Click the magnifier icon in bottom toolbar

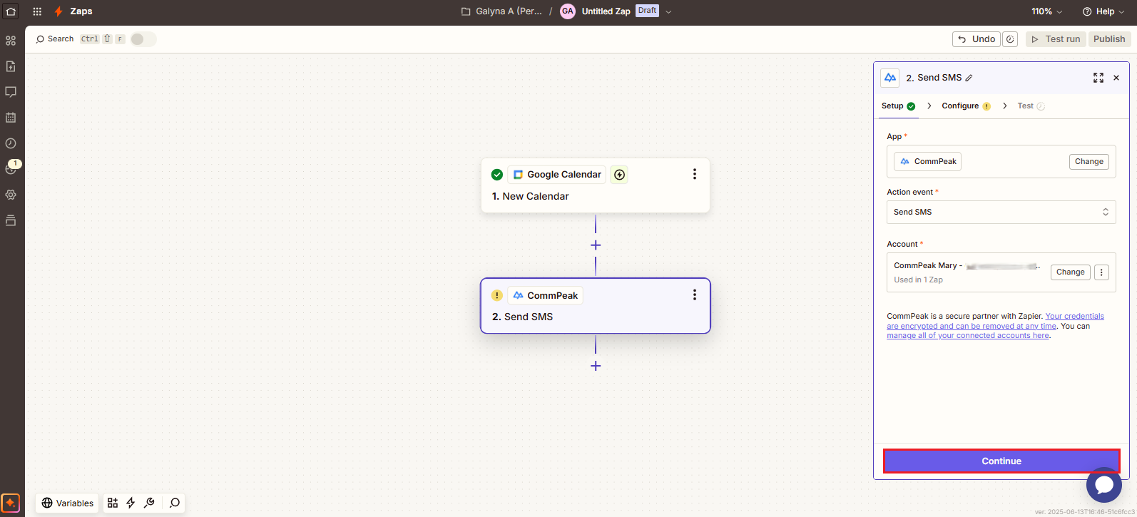pos(175,503)
